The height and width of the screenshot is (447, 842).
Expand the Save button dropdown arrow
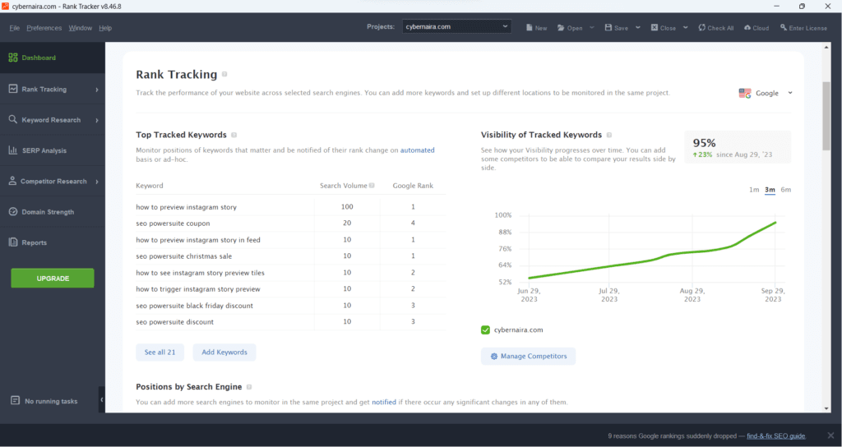pyautogui.click(x=638, y=27)
